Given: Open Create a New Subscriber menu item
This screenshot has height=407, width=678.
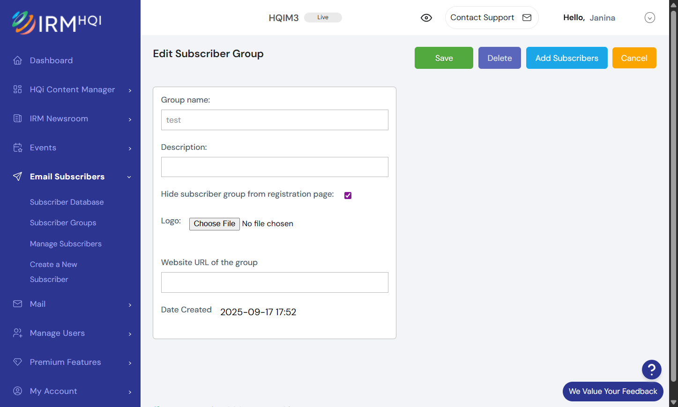Looking at the screenshot, I should click(x=53, y=272).
